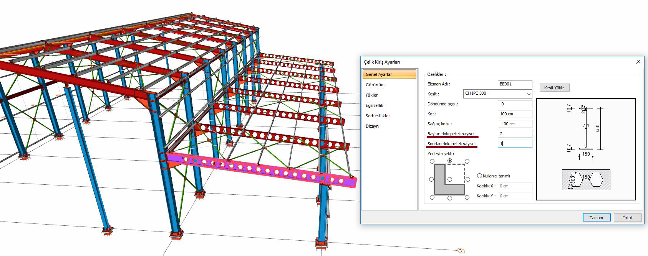The image size is (648, 256).
Task: Choose bottom-right placement radio button
Action: pyautogui.click(x=467, y=197)
